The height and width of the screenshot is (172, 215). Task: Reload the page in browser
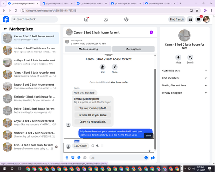(16, 10)
